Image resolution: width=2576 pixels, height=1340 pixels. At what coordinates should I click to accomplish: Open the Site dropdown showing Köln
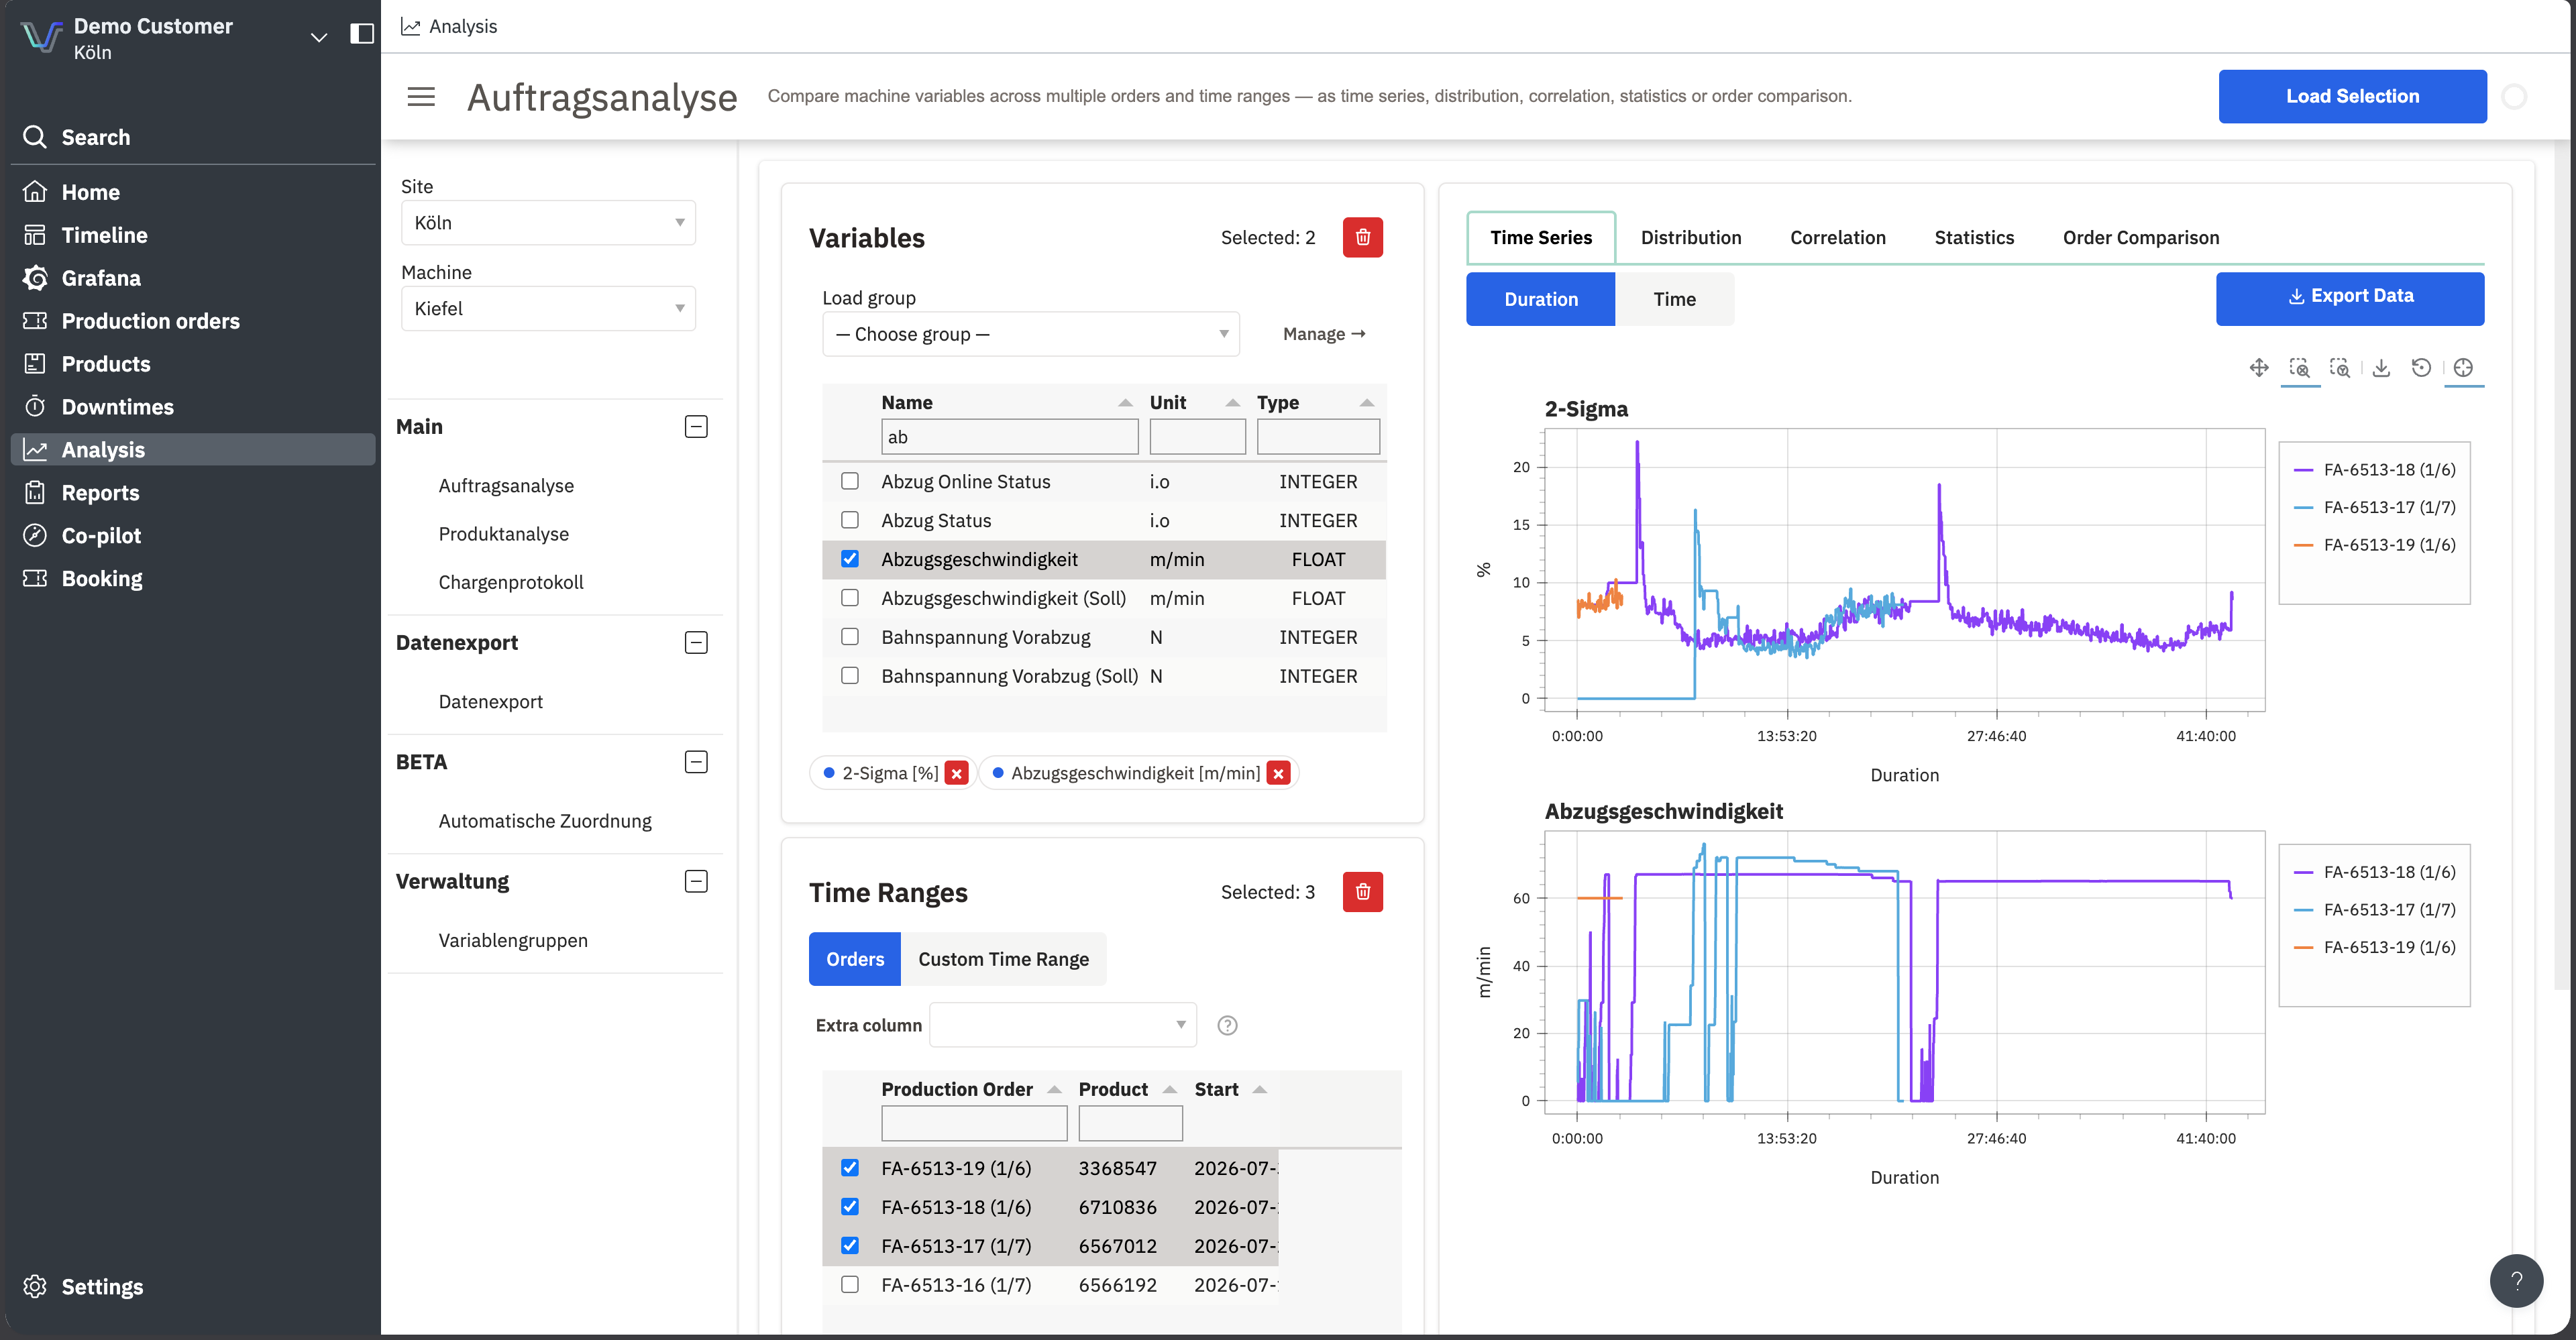(x=548, y=223)
